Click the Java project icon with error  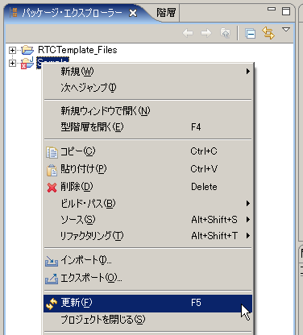[27, 63]
